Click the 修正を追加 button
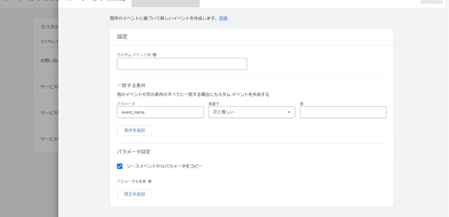The width and height of the screenshot is (449, 217). click(x=134, y=194)
